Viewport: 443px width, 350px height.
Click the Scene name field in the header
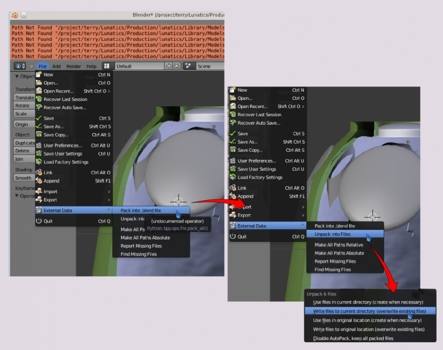(x=210, y=66)
